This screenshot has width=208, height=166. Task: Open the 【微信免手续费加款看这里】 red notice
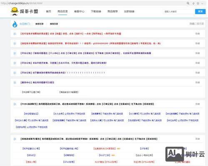tap(90, 43)
